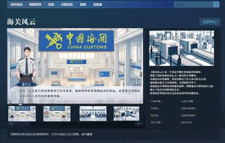Go to 点数商店 tab

point(67,5)
